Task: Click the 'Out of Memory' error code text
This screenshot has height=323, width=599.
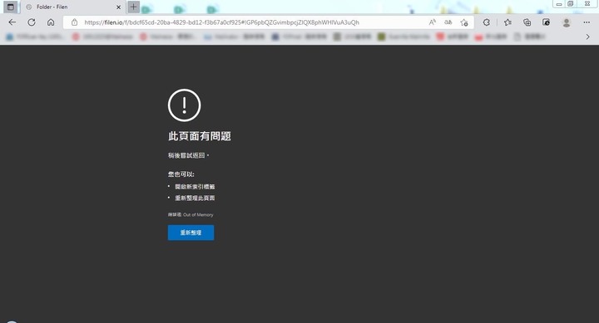Action: [198, 215]
